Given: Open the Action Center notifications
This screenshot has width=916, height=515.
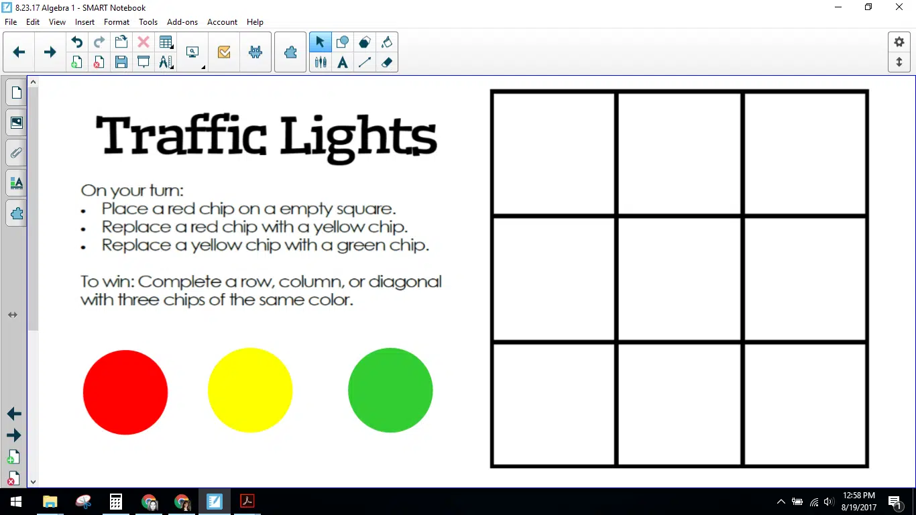Looking at the screenshot, I should pyautogui.click(x=894, y=502).
